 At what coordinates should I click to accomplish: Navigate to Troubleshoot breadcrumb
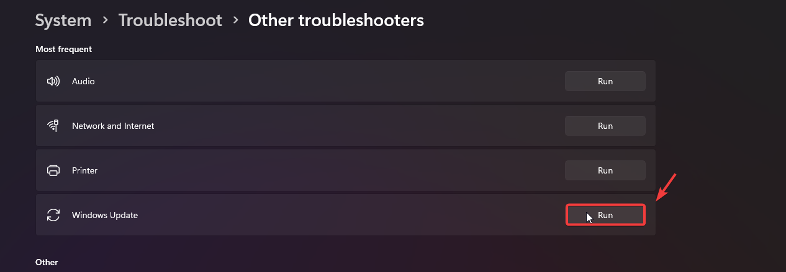(x=170, y=20)
